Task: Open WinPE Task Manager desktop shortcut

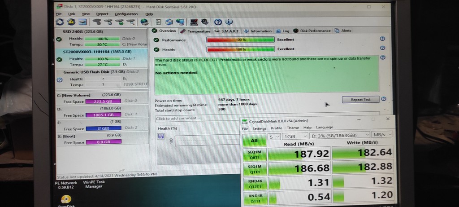Action: (x=94, y=184)
